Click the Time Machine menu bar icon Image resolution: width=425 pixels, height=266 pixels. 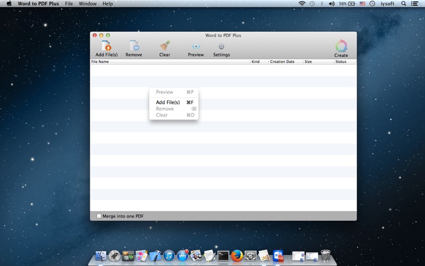[x=312, y=4]
